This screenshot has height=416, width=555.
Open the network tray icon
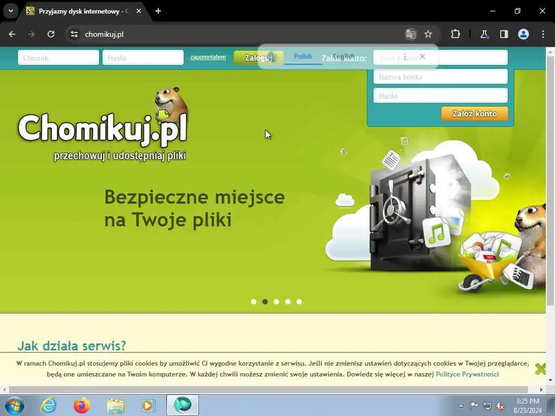[x=487, y=406]
